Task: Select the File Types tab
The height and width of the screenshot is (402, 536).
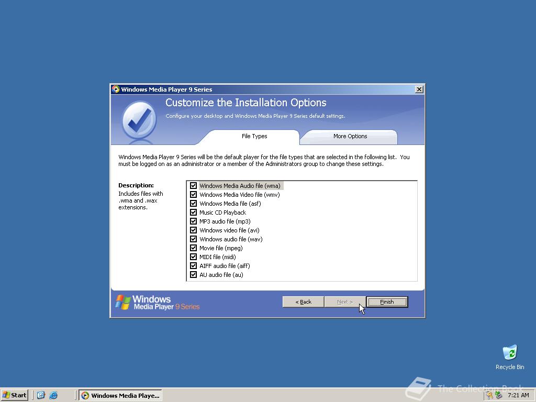Action: 254,137
